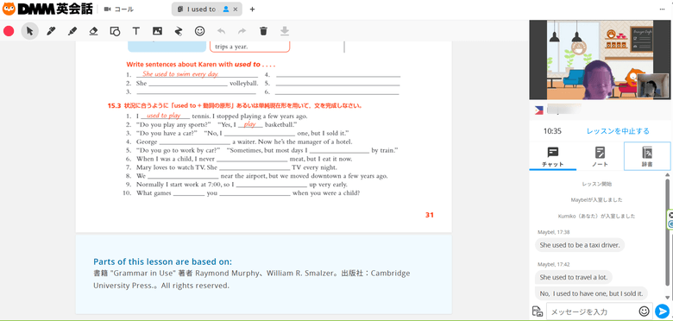The image size is (673, 321).
Task: Click exercise heading 15.3 instructions
Action: tap(235, 105)
